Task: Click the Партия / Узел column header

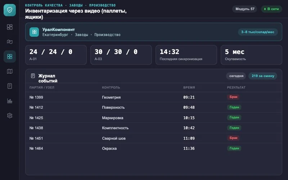Action: pos(42,87)
